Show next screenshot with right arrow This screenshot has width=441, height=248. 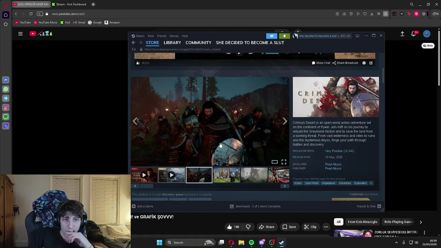(285, 121)
